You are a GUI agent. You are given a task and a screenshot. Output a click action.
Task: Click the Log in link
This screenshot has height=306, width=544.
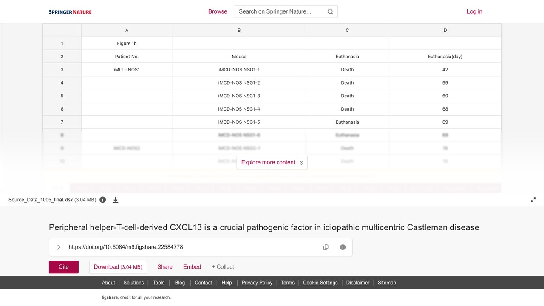pyautogui.click(x=474, y=11)
